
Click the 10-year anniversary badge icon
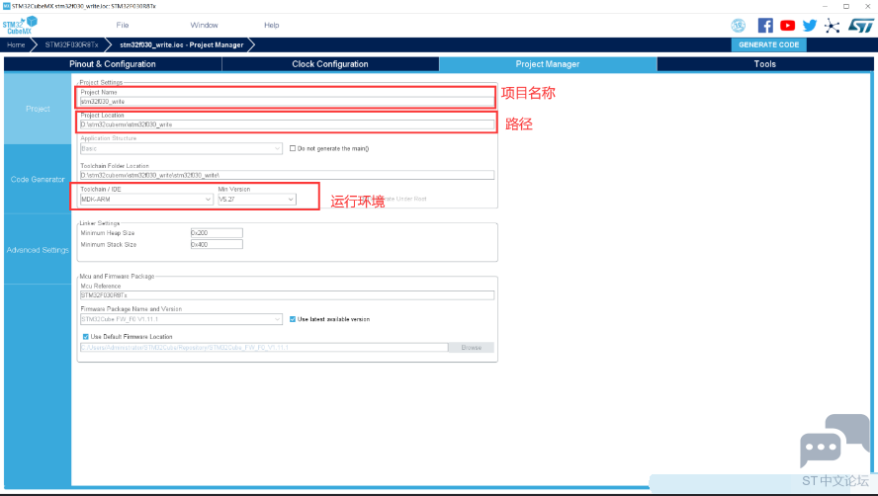tap(739, 26)
